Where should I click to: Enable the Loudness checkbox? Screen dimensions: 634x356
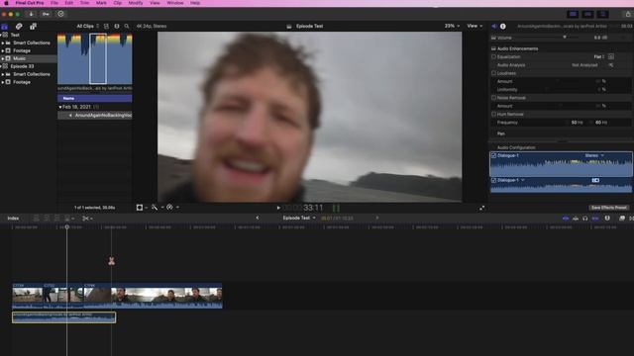click(x=493, y=73)
